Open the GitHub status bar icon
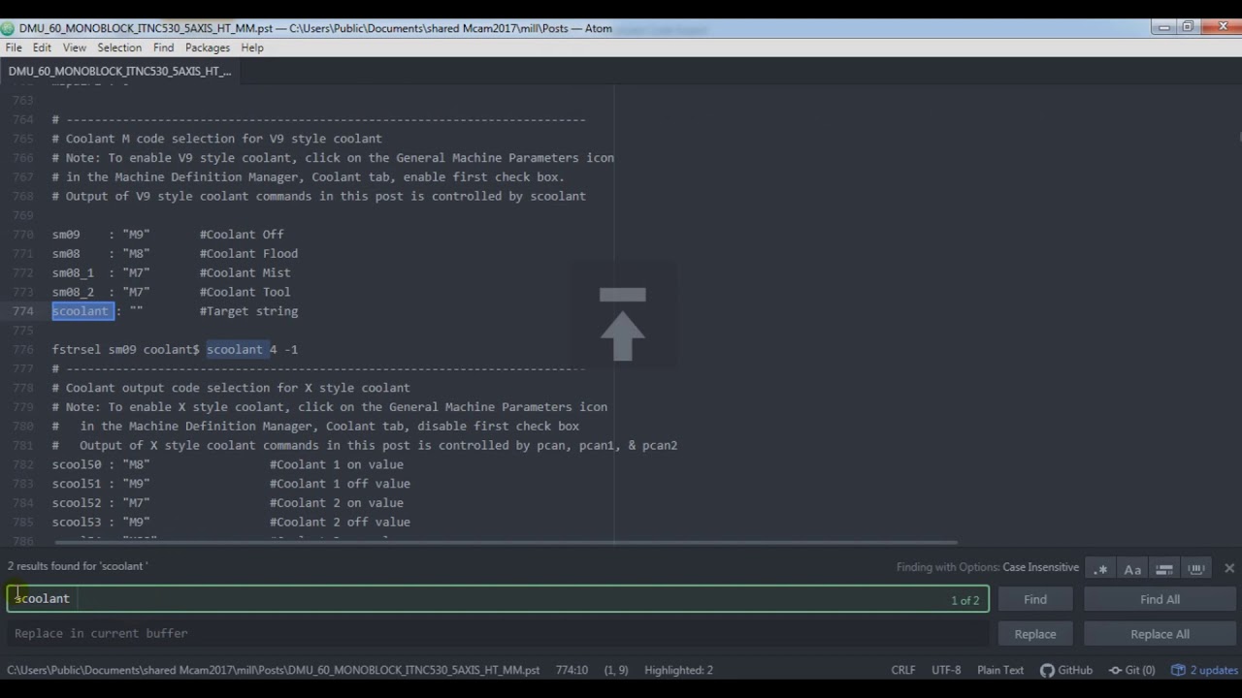Viewport: 1242px width, 698px height. point(1066,670)
